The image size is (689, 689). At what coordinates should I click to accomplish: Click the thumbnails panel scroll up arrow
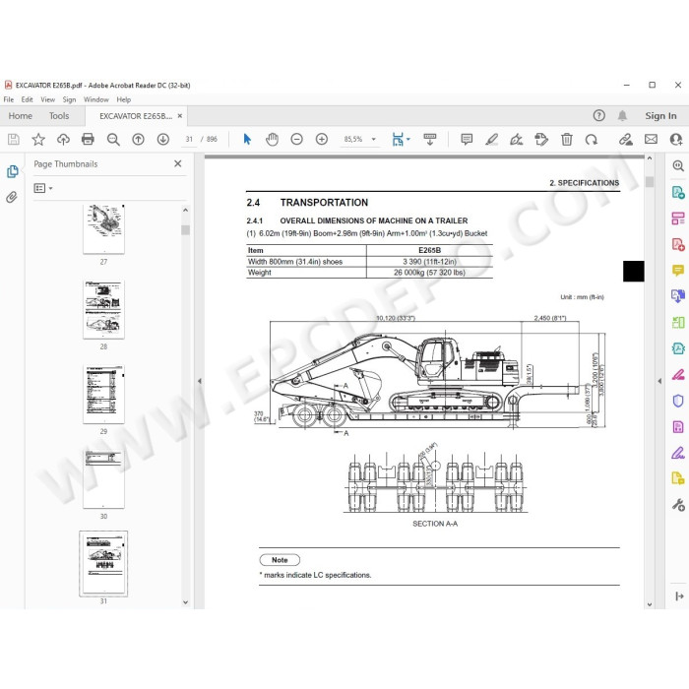pyautogui.click(x=185, y=210)
